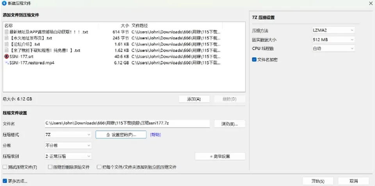Uncheck the 文件名加密 checkbox
This screenshot has height=186, width=375.
point(254,60)
